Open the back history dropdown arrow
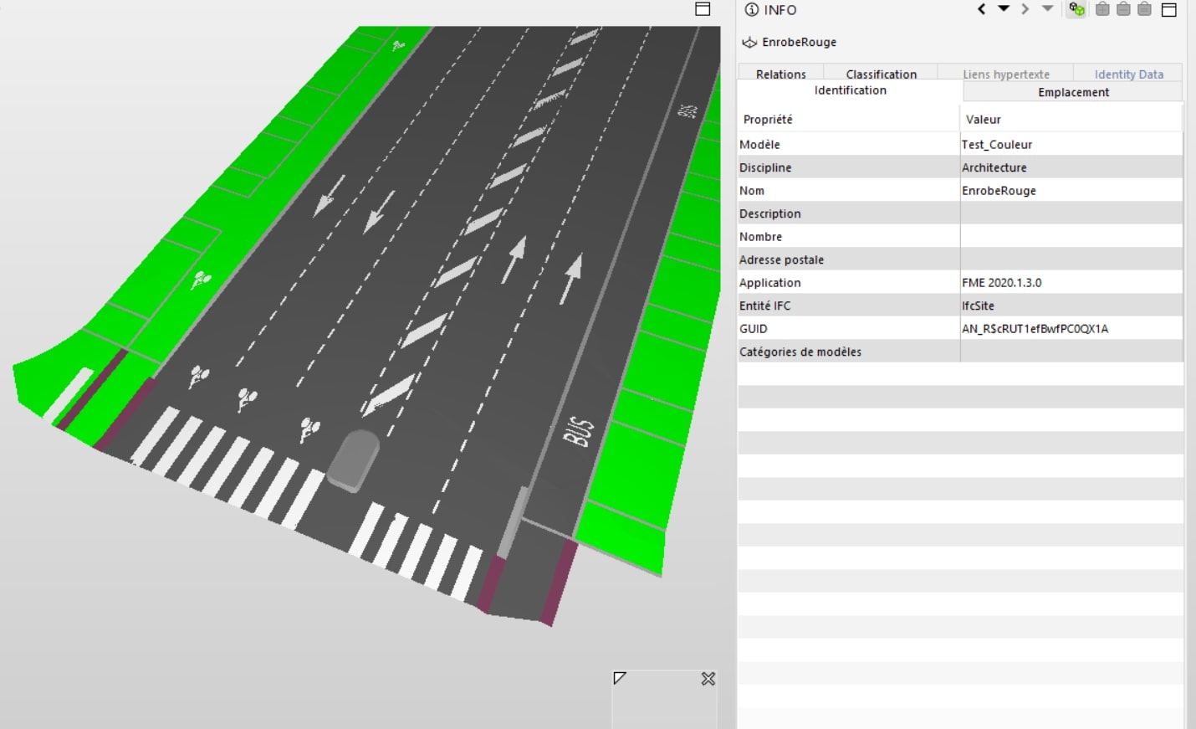Viewport: 1196px width, 729px height. (x=1004, y=9)
